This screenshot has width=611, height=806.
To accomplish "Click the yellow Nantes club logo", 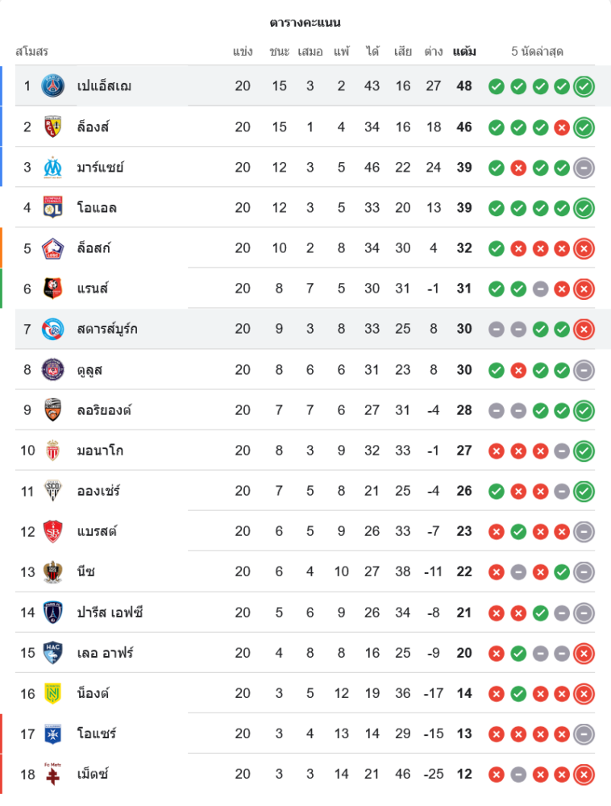I will (x=53, y=693).
